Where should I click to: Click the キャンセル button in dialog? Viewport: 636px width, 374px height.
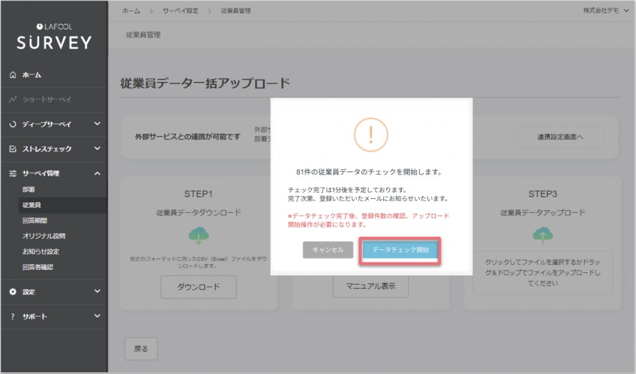click(x=328, y=250)
